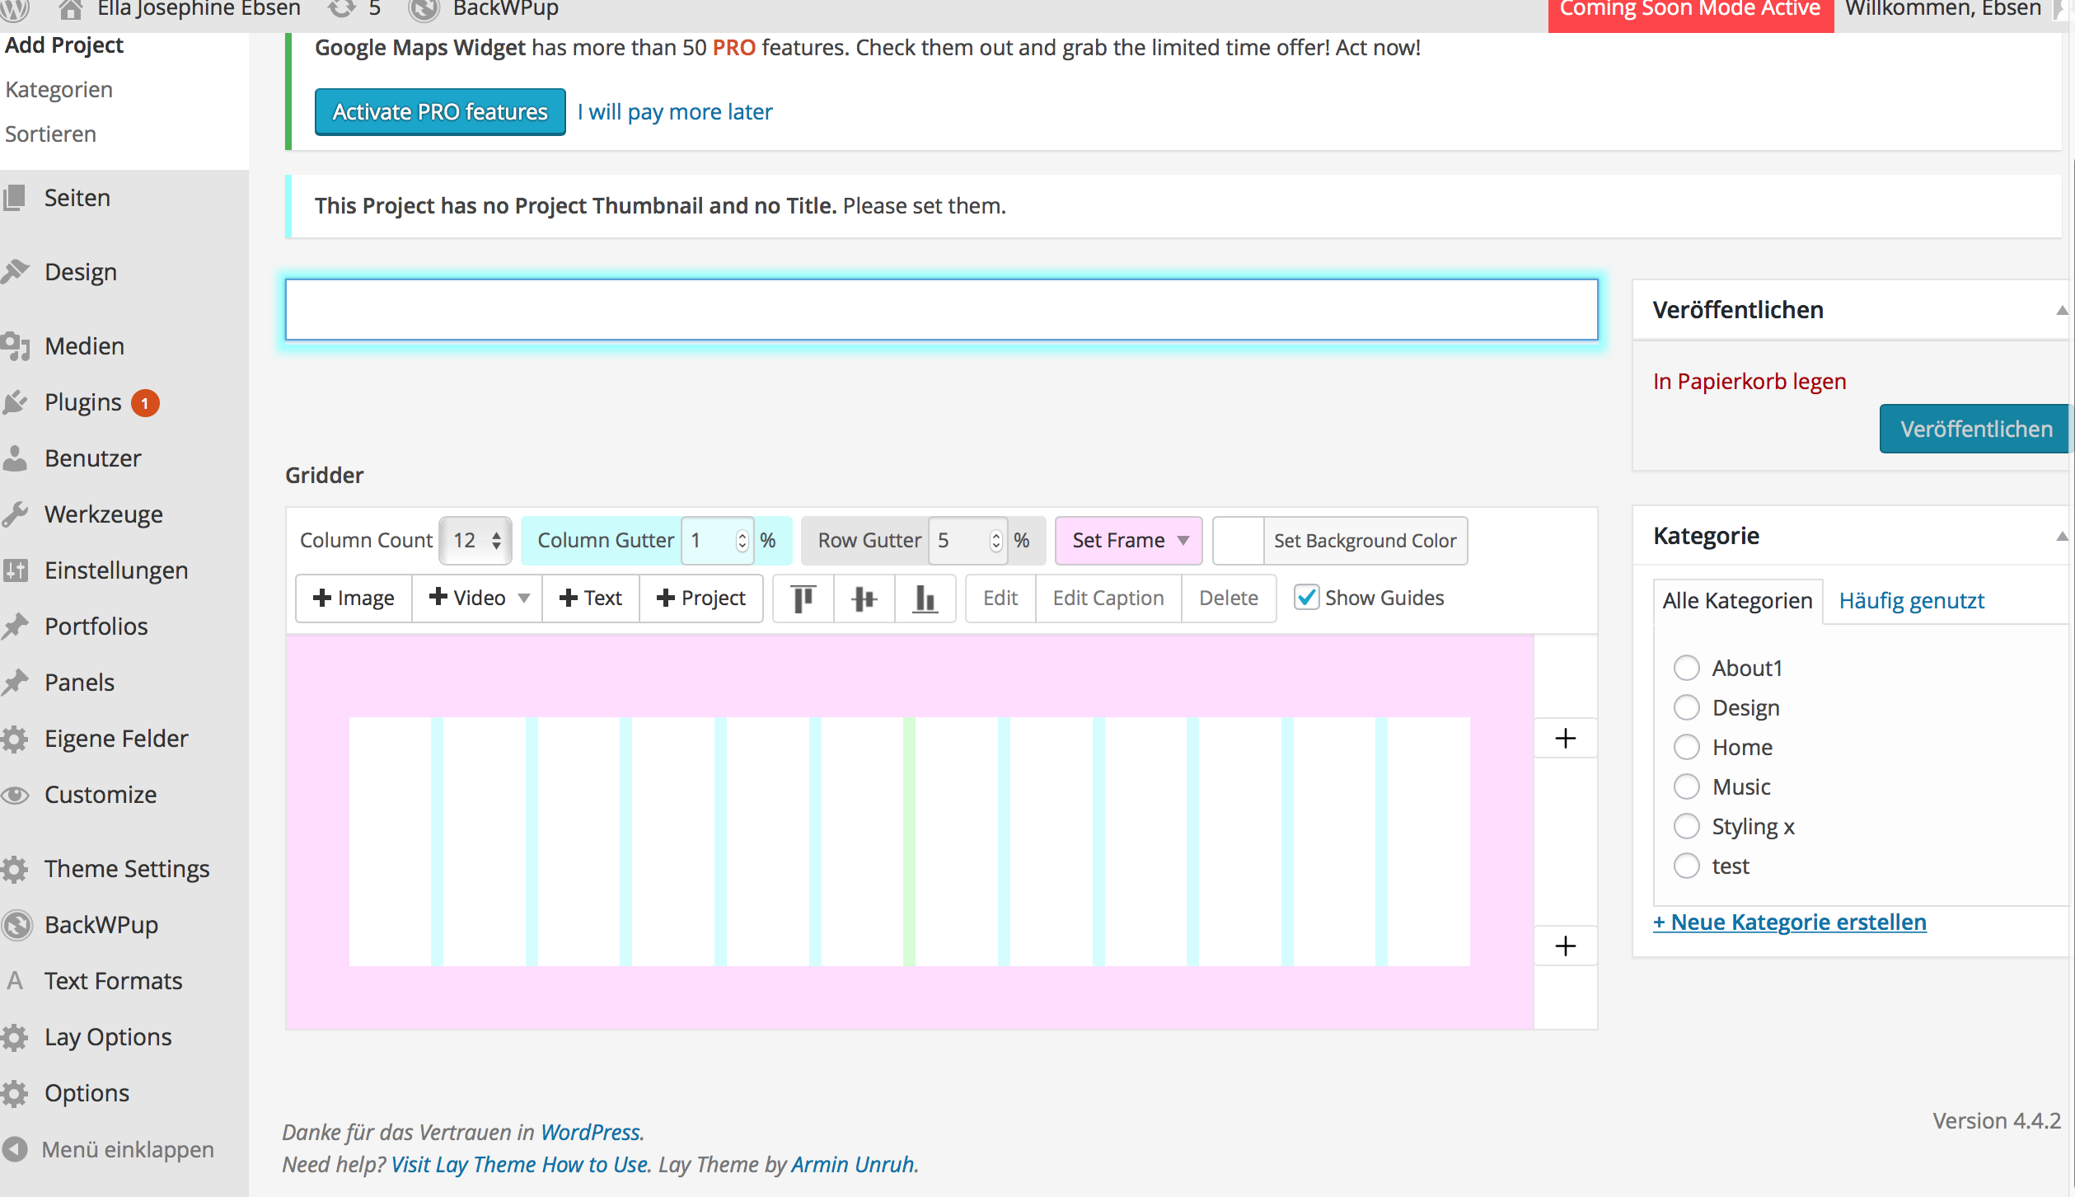The height and width of the screenshot is (1197, 2075).
Task: Click the lower plus add-row button
Action: (1565, 946)
